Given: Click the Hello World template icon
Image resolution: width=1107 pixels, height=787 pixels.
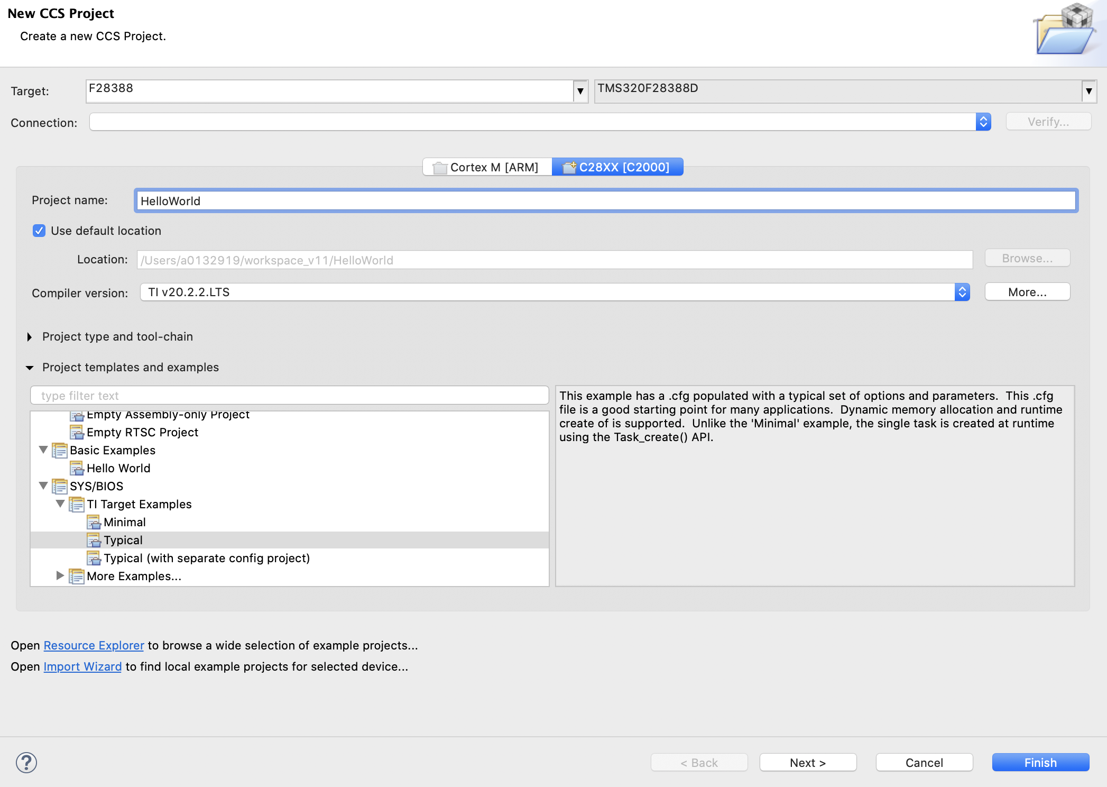Looking at the screenshot, I should pyautogui.click(x=77, y=468).
